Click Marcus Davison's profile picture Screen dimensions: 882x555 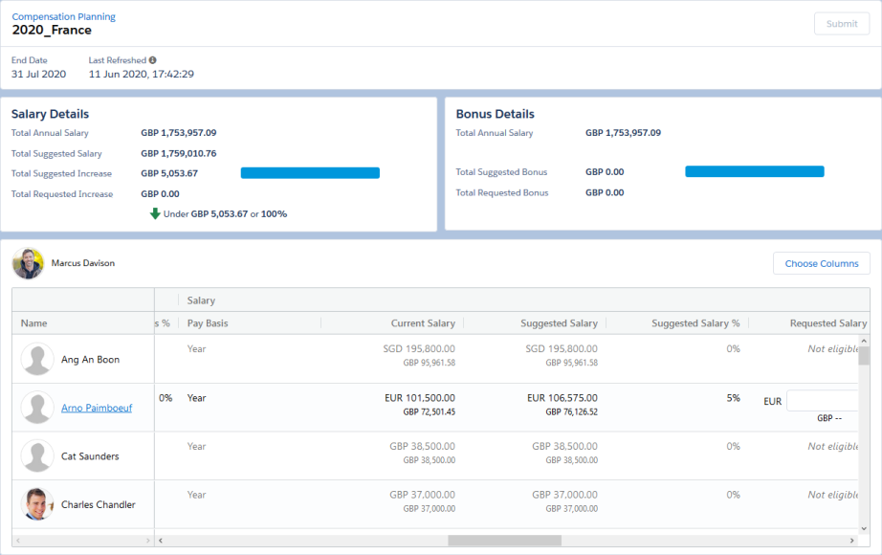(28, 263)
